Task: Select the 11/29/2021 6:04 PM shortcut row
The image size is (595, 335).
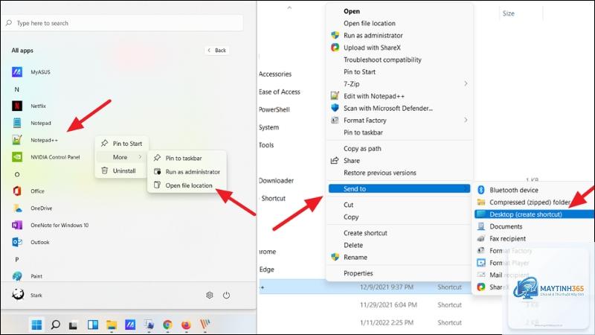Action: (383, 304)
